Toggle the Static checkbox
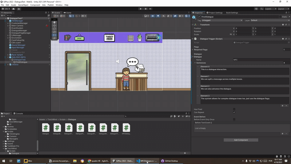The image size is (291, 164). coord(280,17)
